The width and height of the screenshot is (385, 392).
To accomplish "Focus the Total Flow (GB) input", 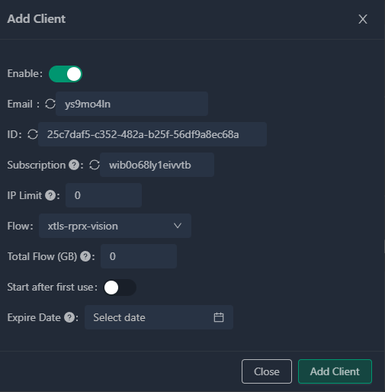I will click(139, 256).
